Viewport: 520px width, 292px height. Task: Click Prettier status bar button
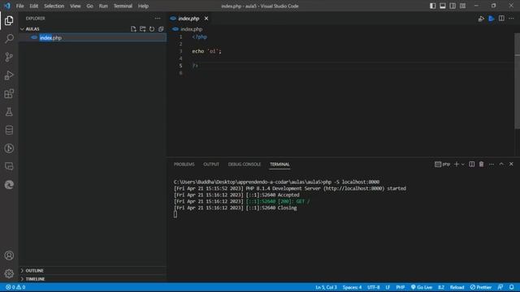pyautogui.click(x=480, y=287)
